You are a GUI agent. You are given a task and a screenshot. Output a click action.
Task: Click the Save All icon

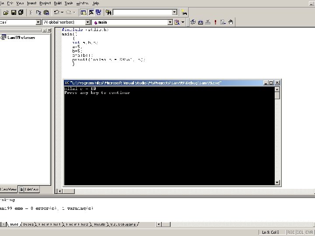pyautogui.click(x=21, y=12)
